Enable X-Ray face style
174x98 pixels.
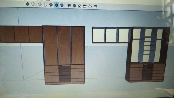pos(27,4)
